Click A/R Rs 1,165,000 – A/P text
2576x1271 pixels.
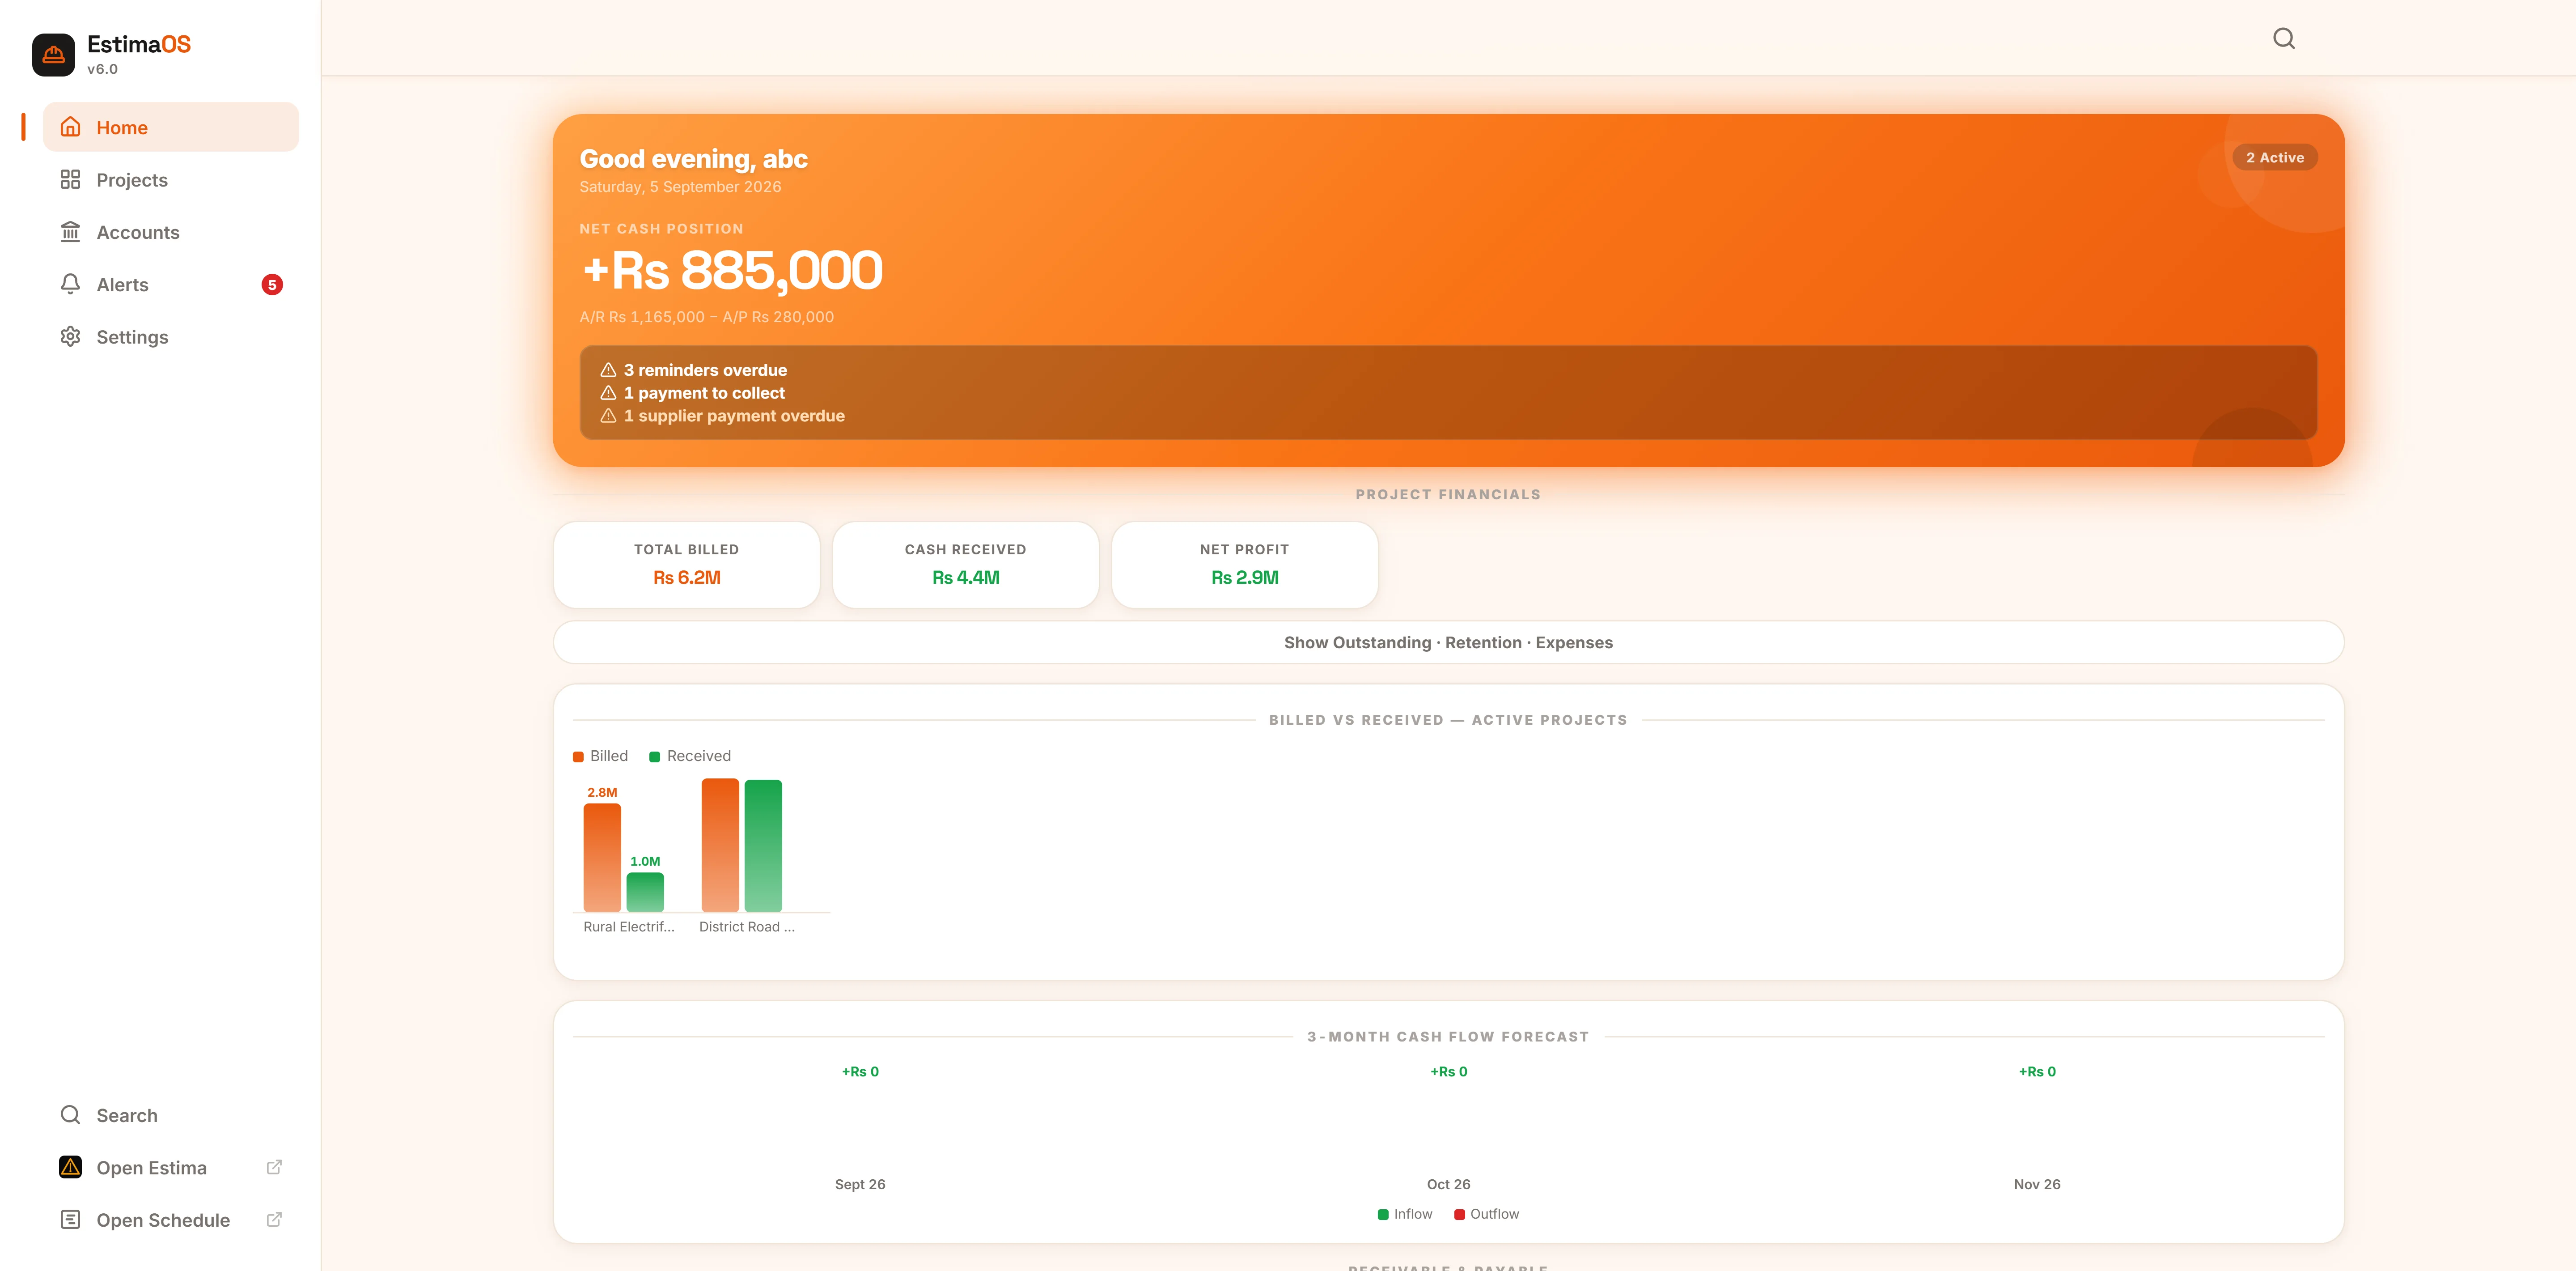707,317
